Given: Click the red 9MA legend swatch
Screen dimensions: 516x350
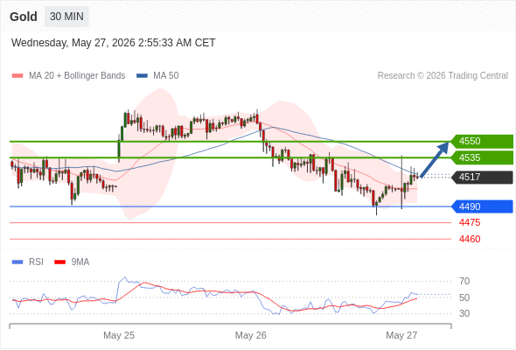Looking at the screenshot, I should click(x=59, y=262).
